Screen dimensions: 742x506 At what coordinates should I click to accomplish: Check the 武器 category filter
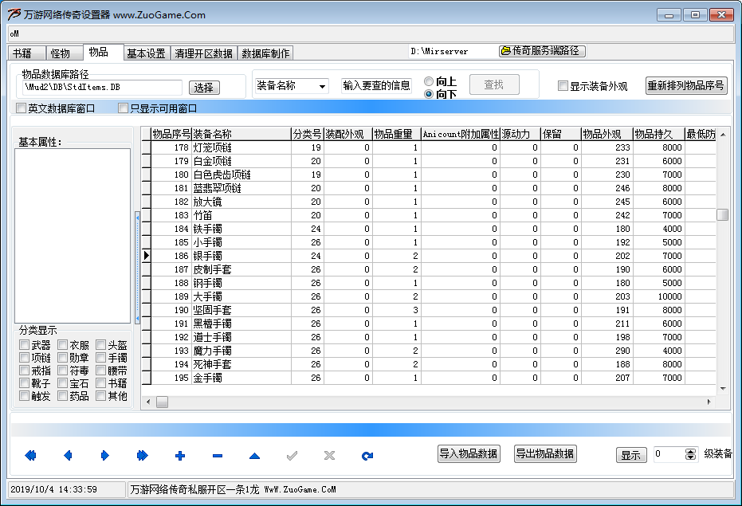[x=25, y=344]
